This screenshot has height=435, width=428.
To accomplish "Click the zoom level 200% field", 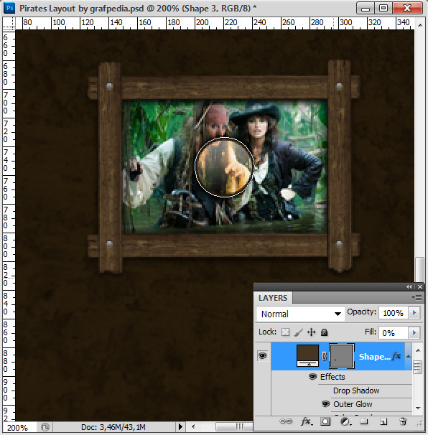I will (x=19, y=428).
